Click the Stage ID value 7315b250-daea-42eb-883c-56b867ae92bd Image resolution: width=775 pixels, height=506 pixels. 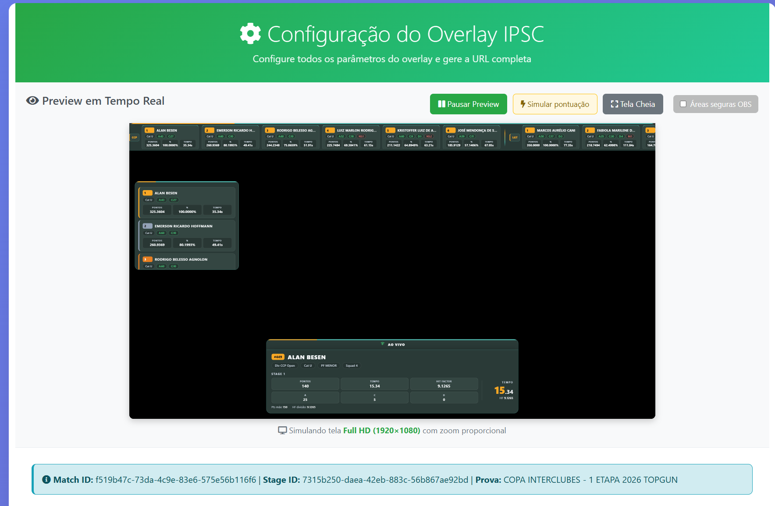click(x=385, y=480)
